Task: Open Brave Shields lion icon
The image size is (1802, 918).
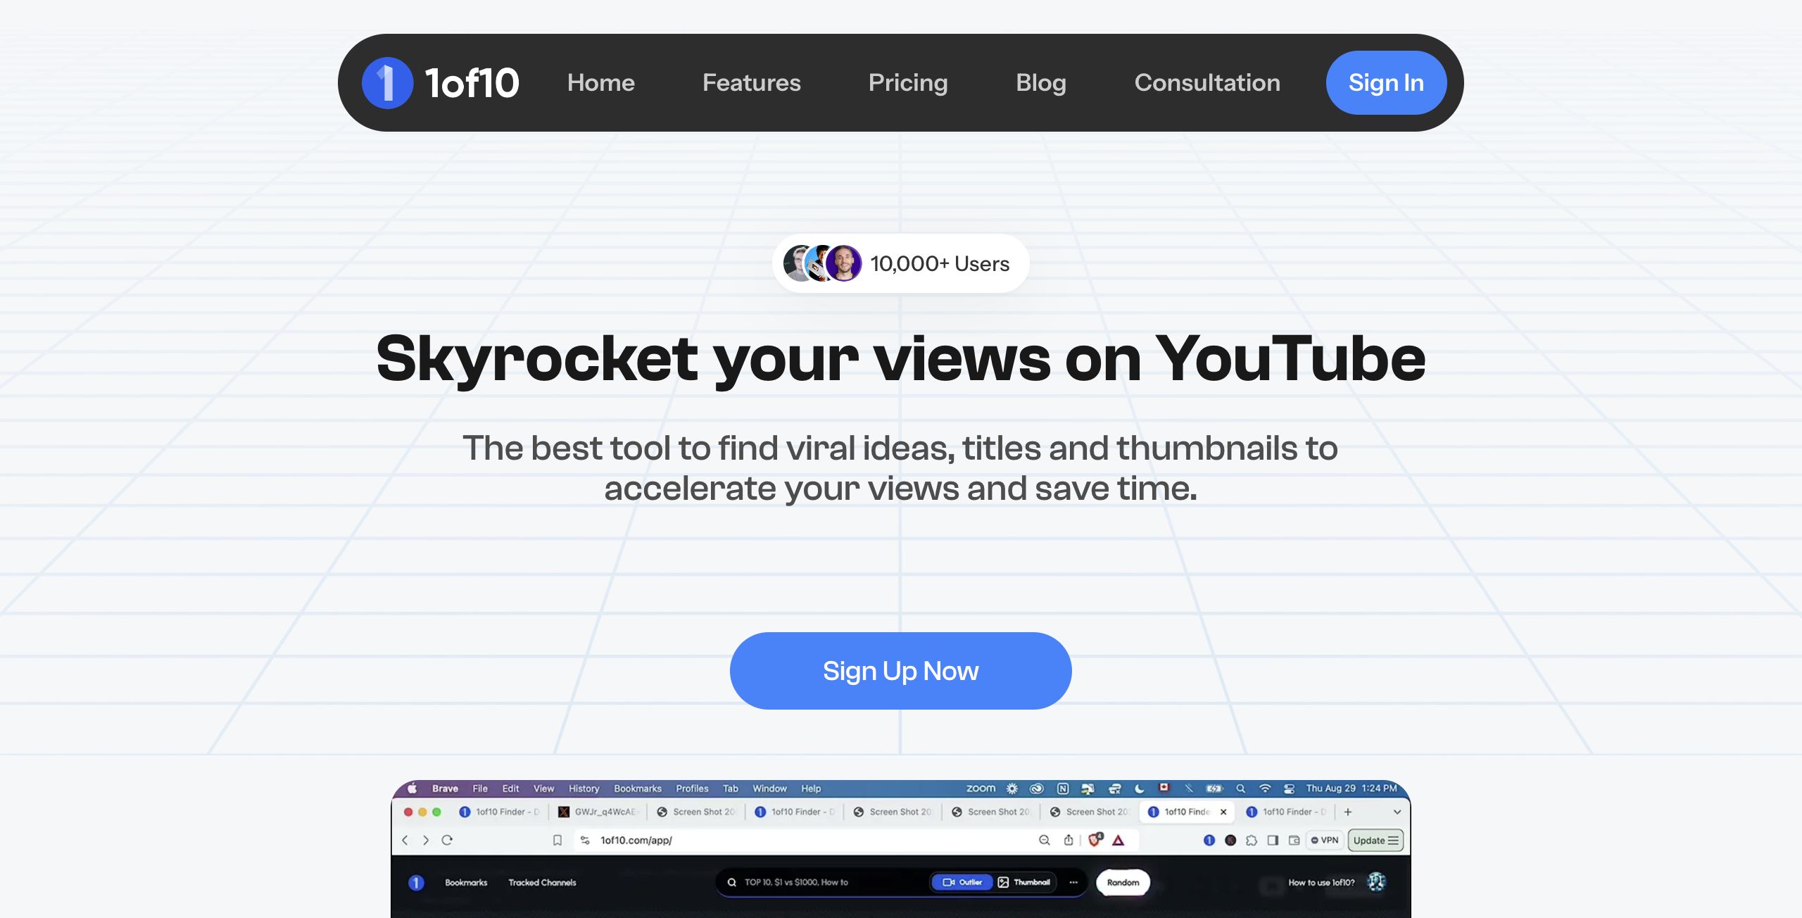Action: 1095,839
